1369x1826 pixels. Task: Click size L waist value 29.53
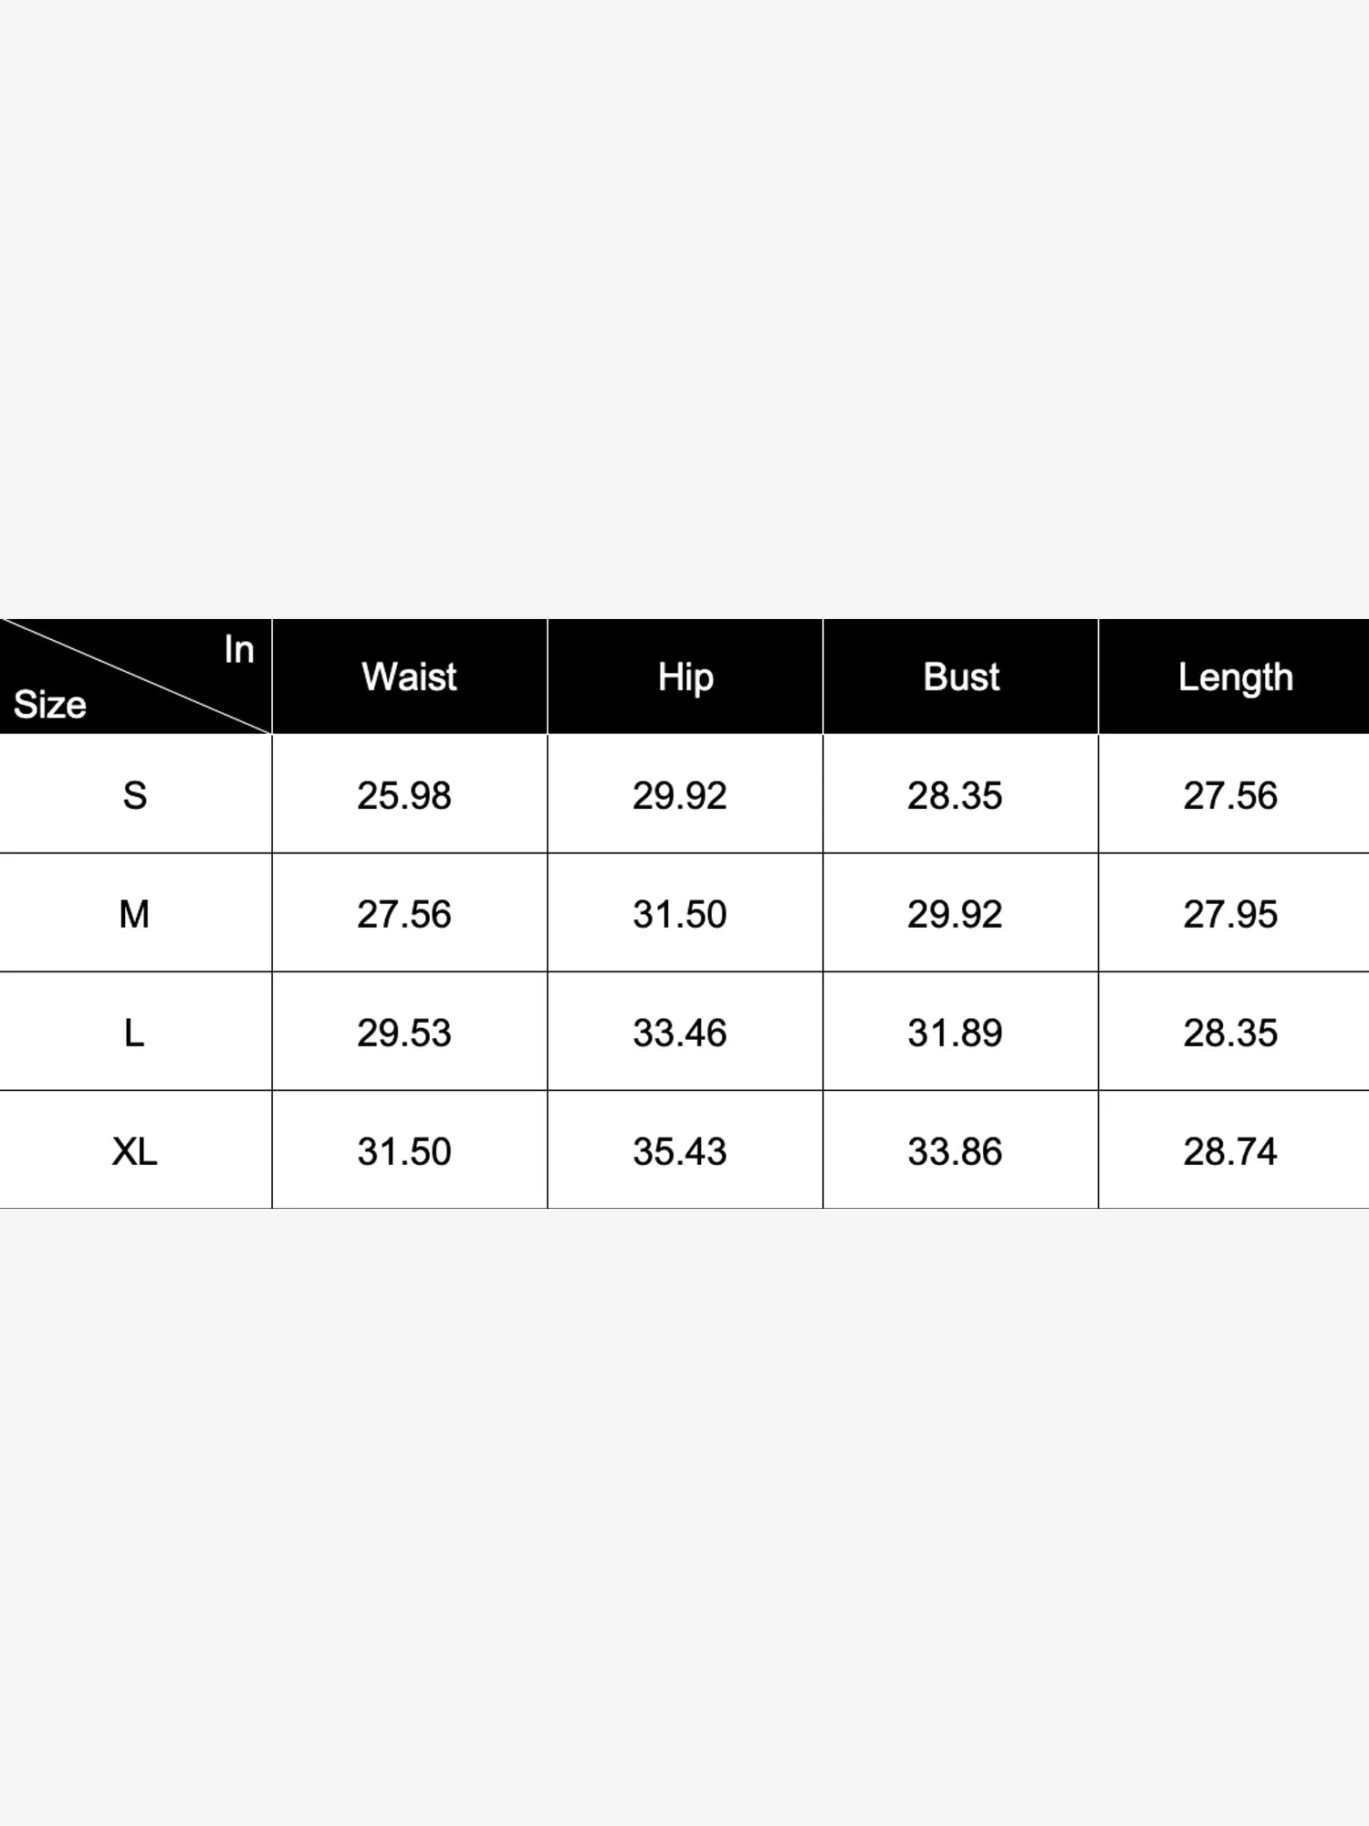(x=404, y=1033)
